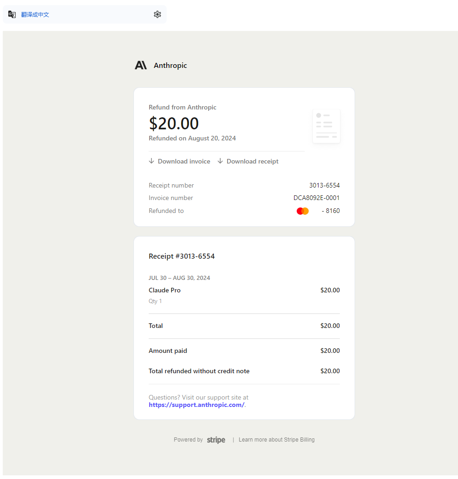Image resolution: width=458 pixels, height=479 pixels.
Task: Click the Download receipt arrow icon
Action: coord(220,161)
